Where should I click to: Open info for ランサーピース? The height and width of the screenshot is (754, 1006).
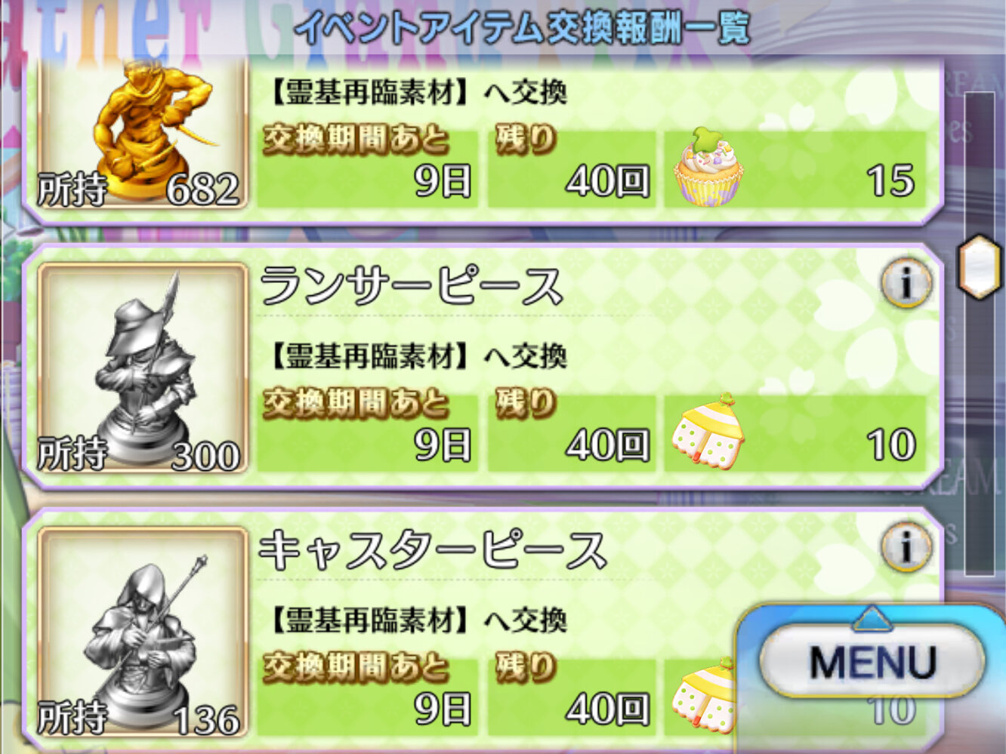pos(906,282)
